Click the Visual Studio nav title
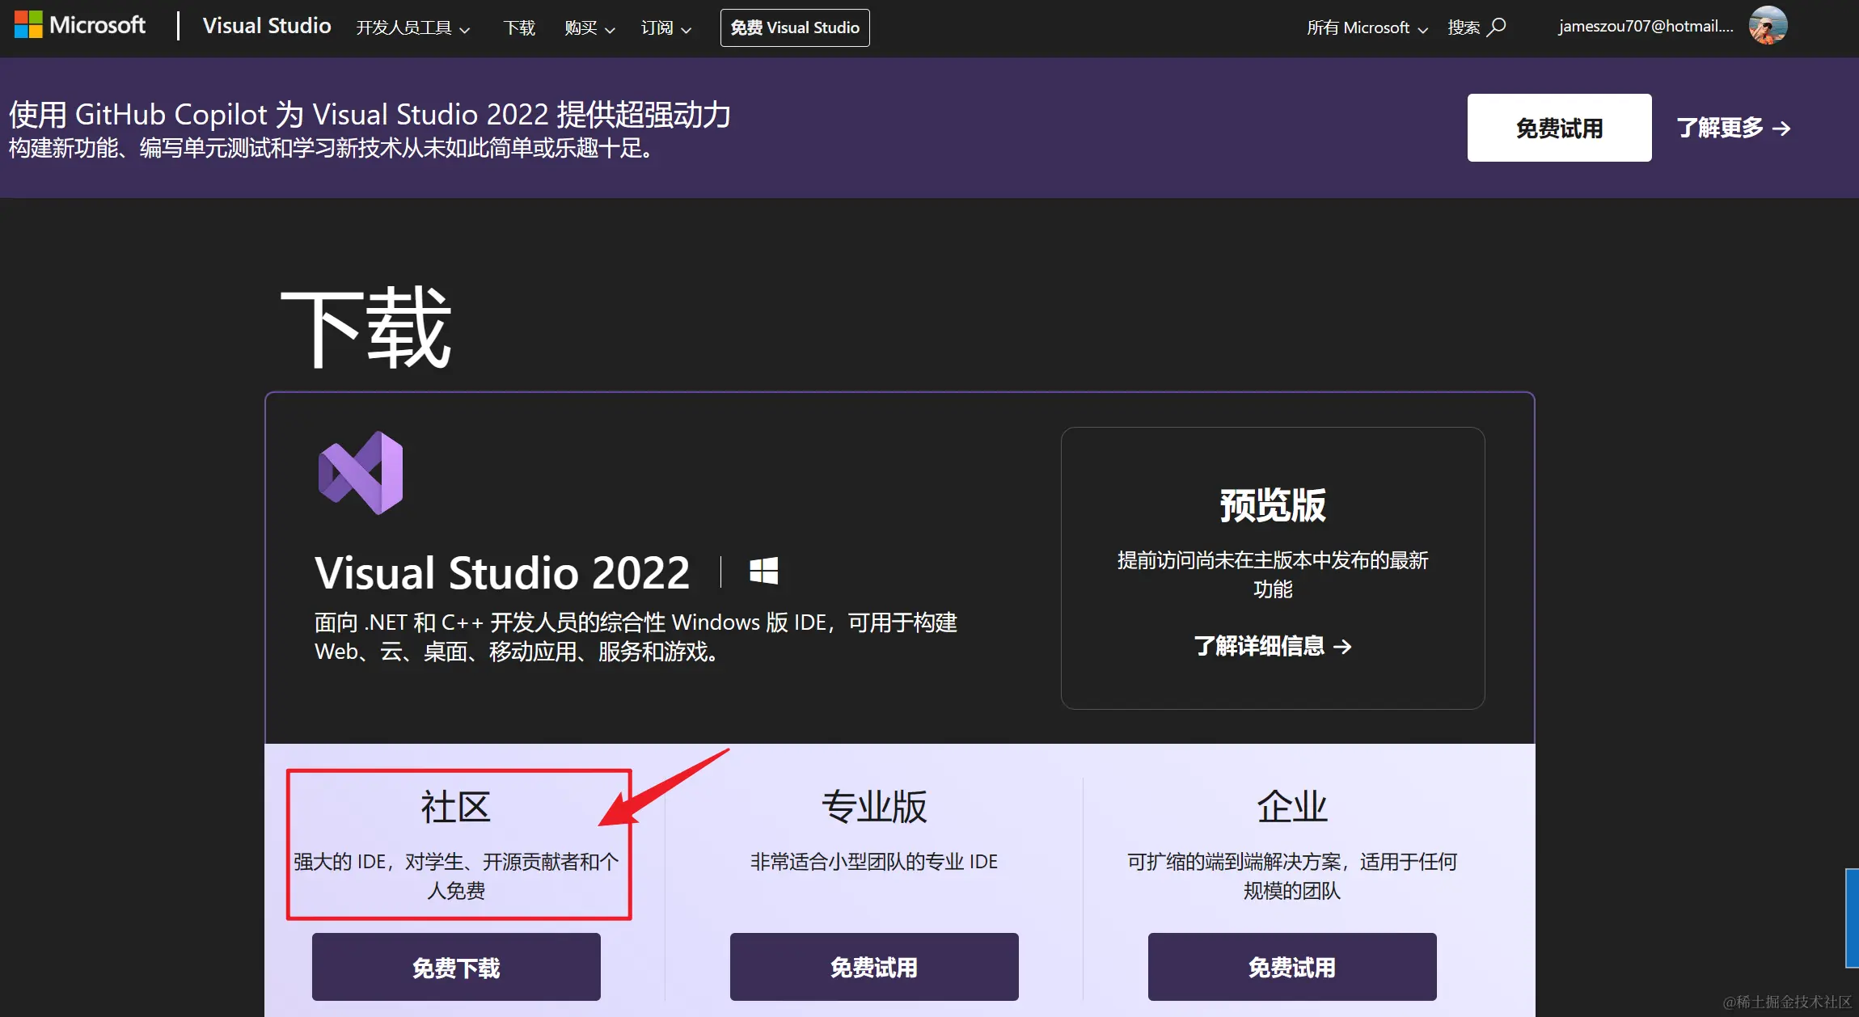This screenshot has width=1859, height=1017. tap(266, 26)
